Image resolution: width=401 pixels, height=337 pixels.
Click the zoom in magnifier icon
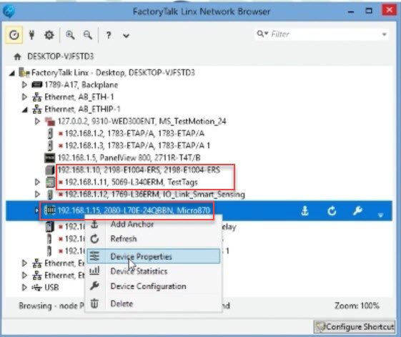70,35
